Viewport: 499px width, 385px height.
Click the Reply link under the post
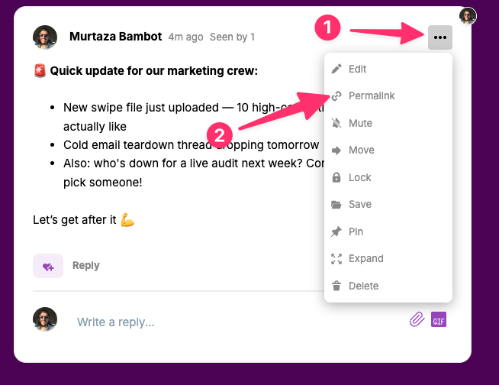[85, 266]
